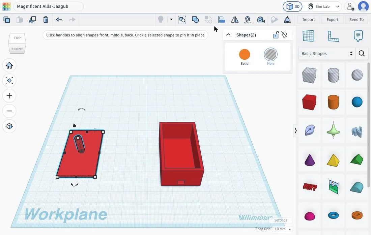This screenshot has width=371, height=235.
Task: Collapse the Shapes(2) inspector panel
Action: point(228,35)
